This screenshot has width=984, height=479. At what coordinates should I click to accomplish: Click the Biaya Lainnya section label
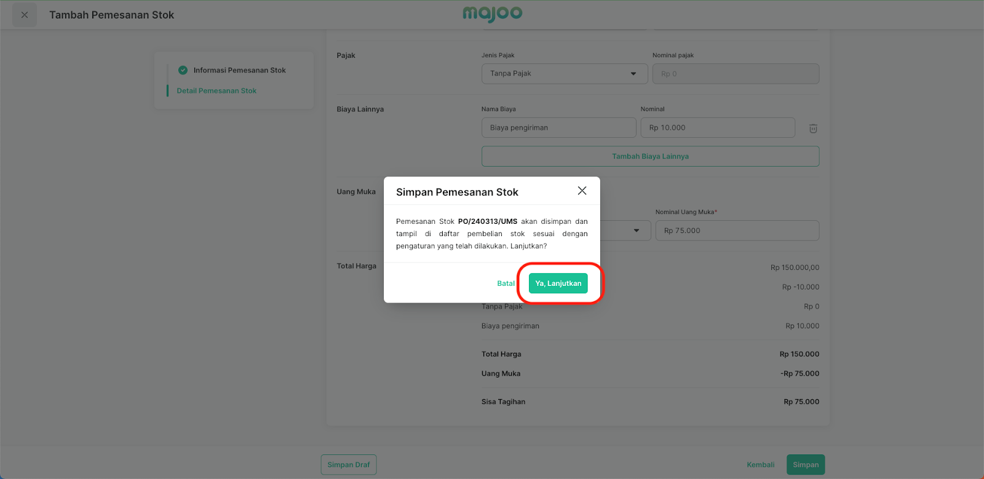360,109
